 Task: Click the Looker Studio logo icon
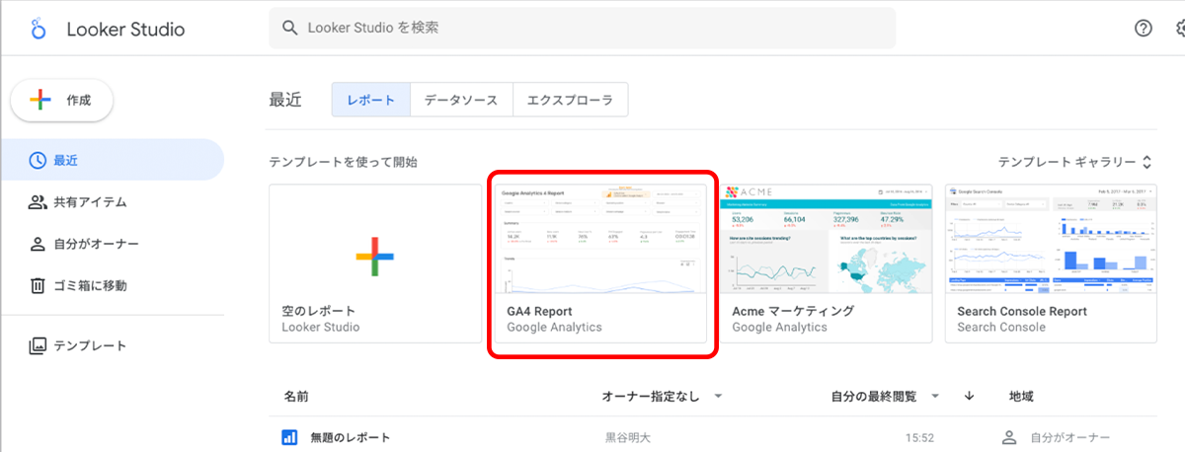(x=39, y=29)
